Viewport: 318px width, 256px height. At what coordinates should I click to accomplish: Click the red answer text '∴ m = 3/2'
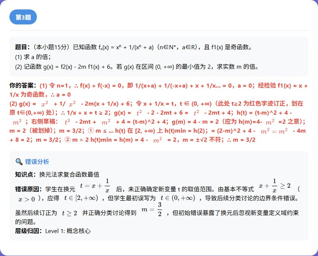click(x=241, y=140)
